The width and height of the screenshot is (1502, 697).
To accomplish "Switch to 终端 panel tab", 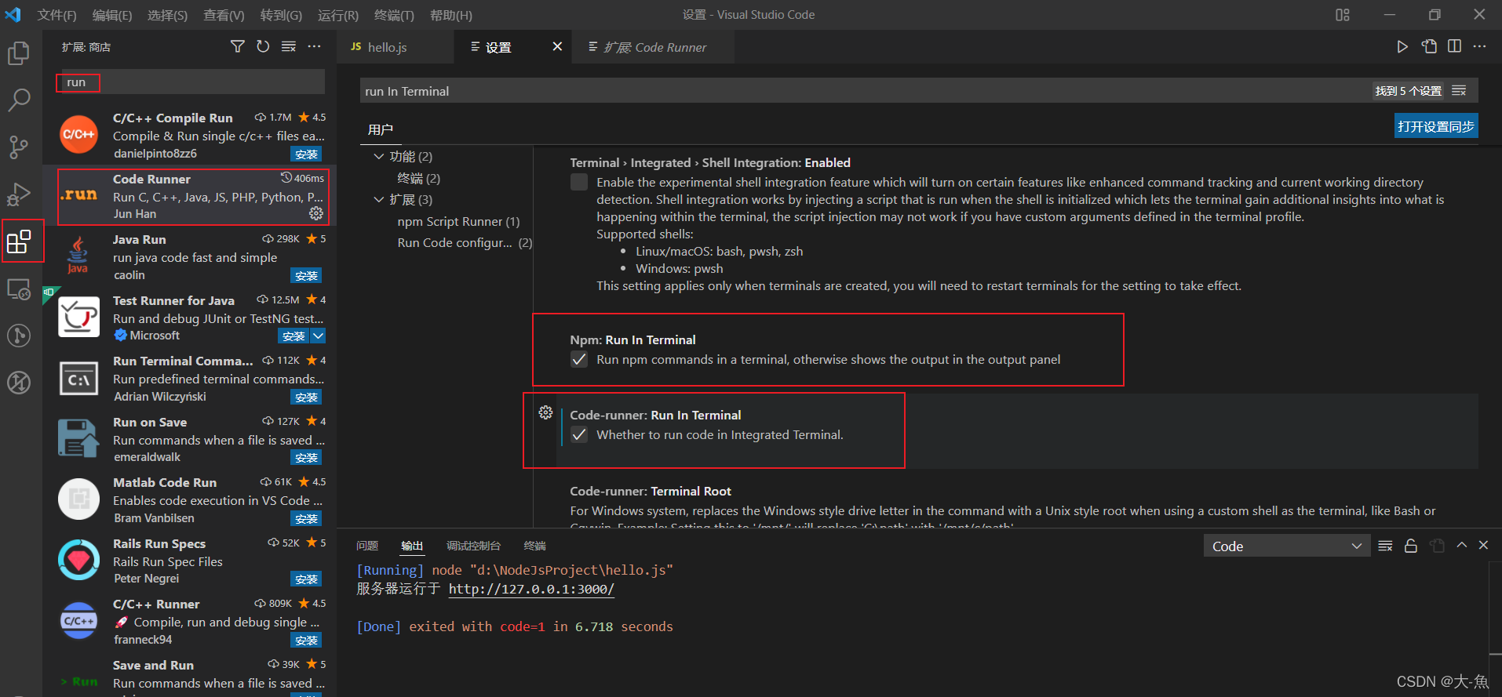I will pyautogui.click(x=534, y=546).
